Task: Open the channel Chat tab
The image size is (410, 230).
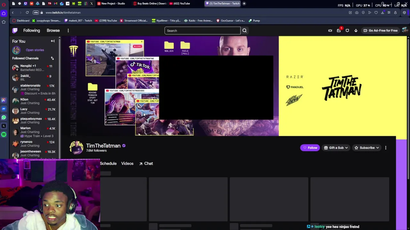Action: (x=146, y=164)
